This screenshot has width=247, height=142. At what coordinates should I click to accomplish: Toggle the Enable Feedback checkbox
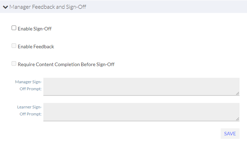tap(14, 46)
